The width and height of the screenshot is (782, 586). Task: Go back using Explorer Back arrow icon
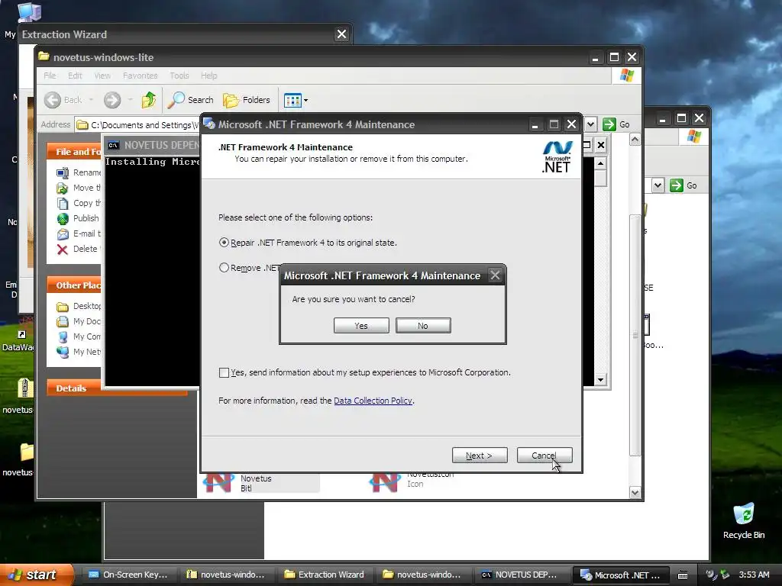click(x=53, y=100)
